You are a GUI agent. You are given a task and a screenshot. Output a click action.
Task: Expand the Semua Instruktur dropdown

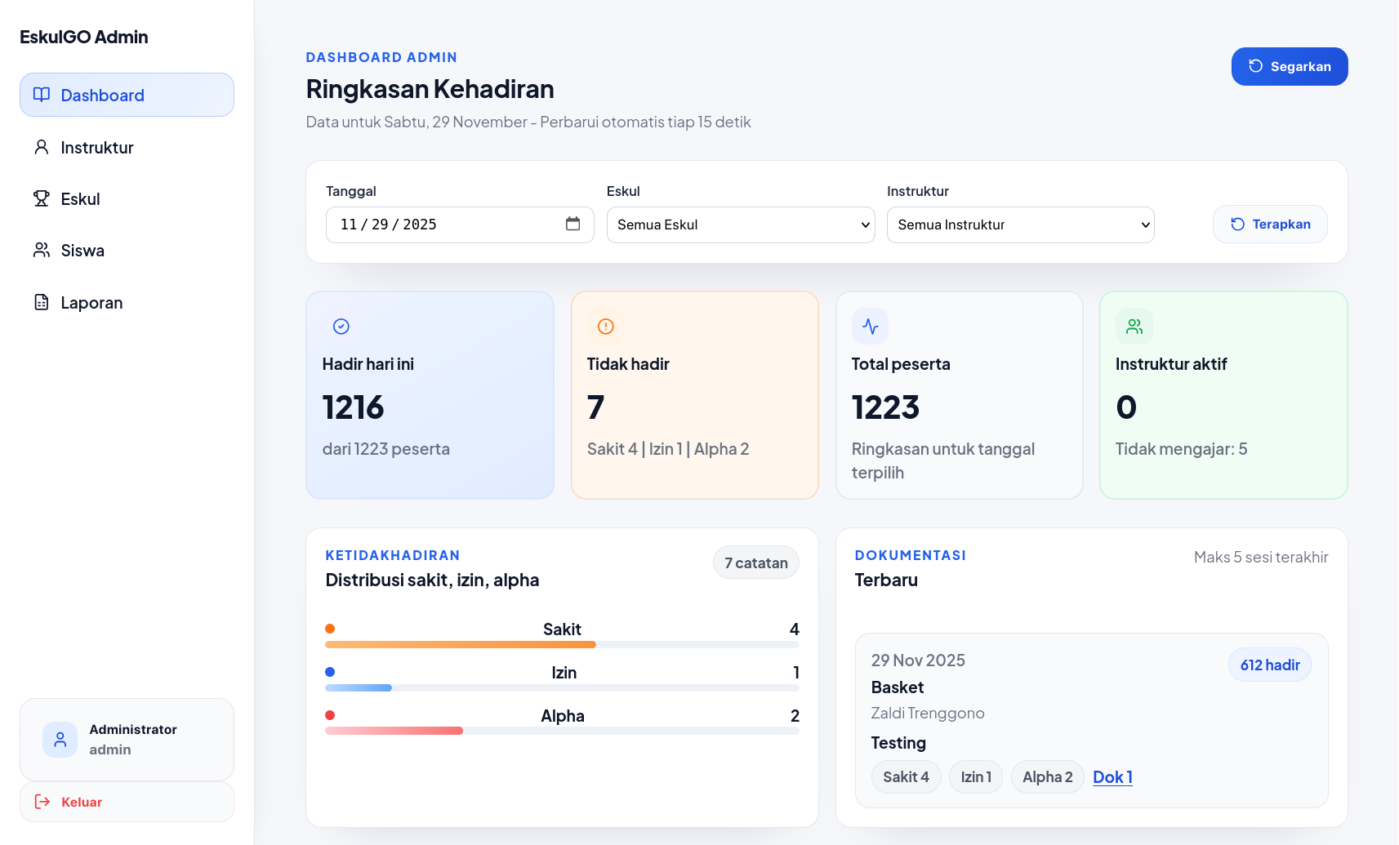(x=1020, y=225)
